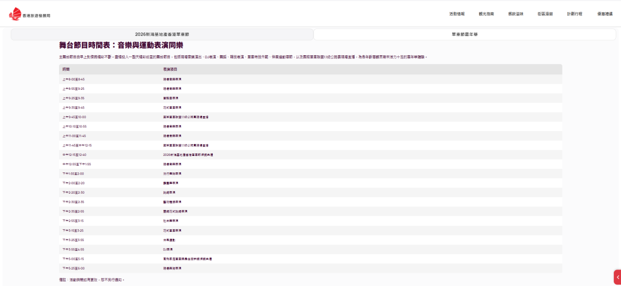Image resolution: width=621 pixels, height=286 pixels.
Task: Switch to the 2026新鴻基地產香港單車節 tab
Action: tap(162, 34)
